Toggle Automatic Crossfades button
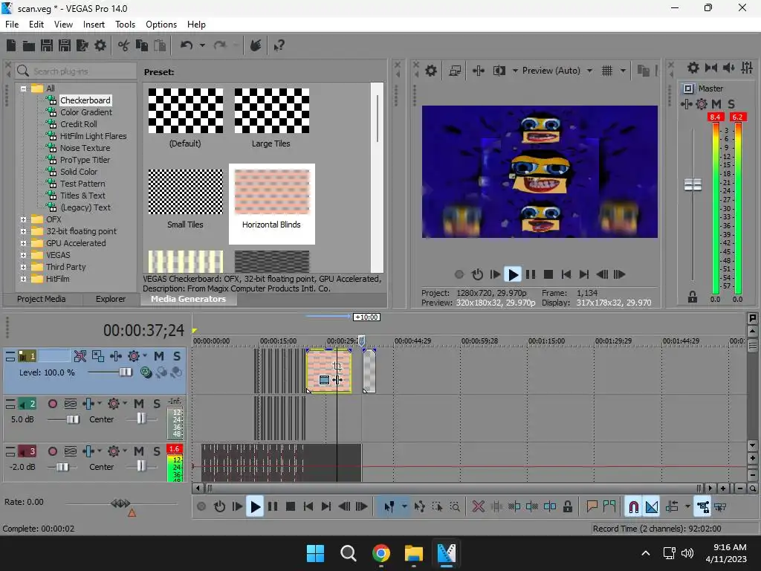Image resolution: width=761 pixels, height=571 pixels. coord(652,507)
